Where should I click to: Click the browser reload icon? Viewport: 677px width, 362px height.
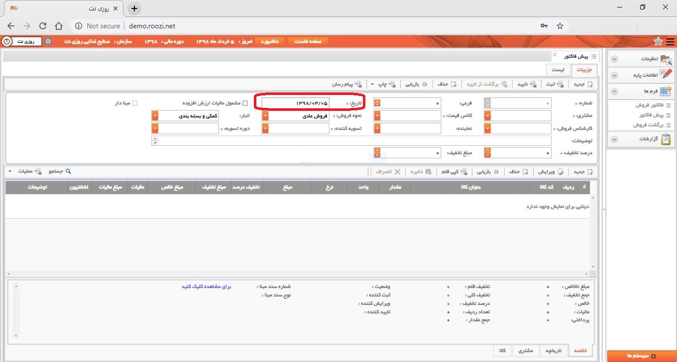coord(43,26)
